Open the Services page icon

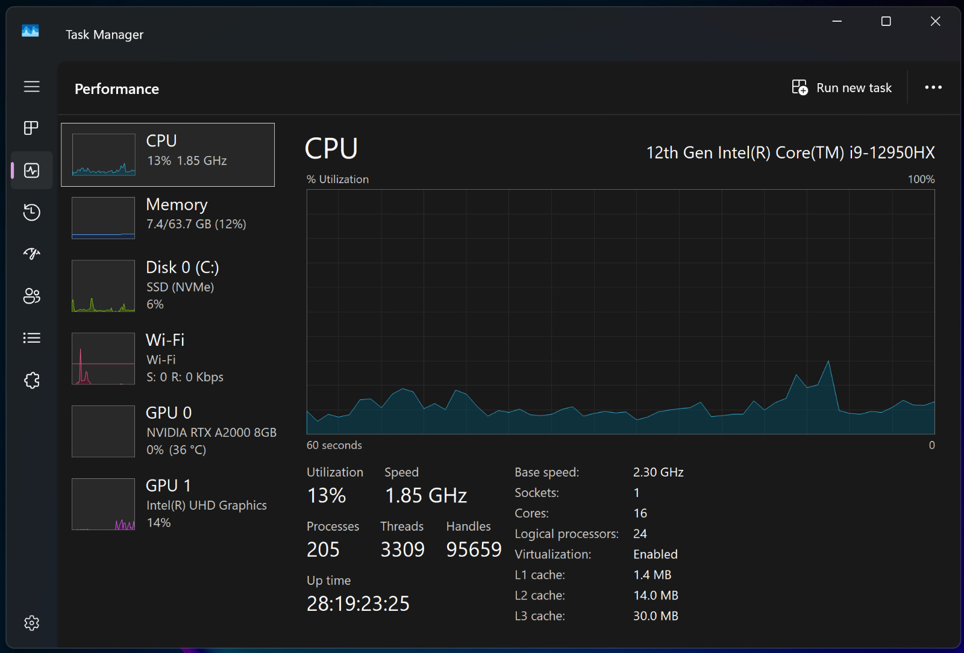[32, 380]
